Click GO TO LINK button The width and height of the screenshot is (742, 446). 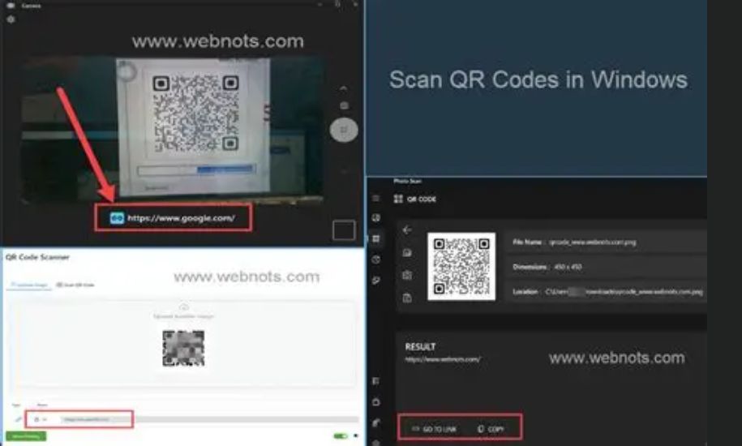434,429
